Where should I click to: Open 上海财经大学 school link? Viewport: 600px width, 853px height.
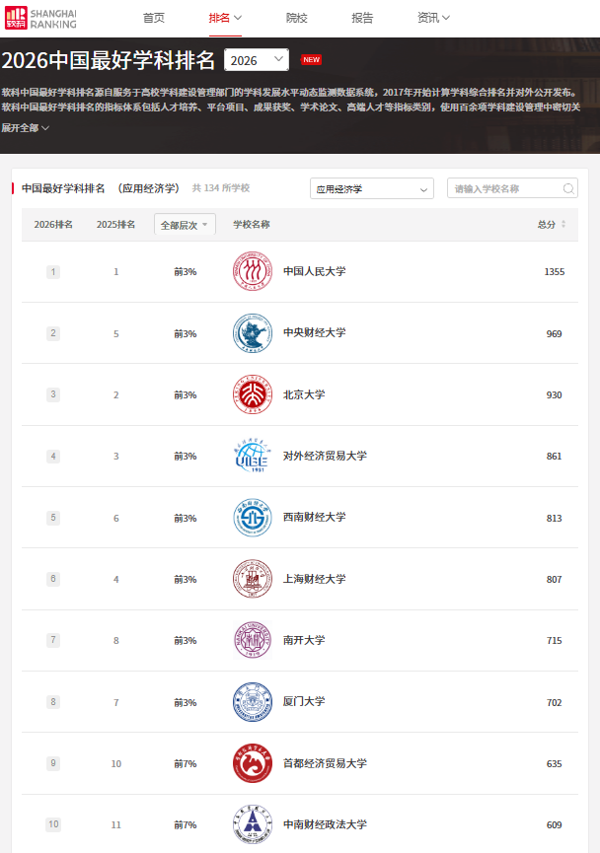point(314,579)
